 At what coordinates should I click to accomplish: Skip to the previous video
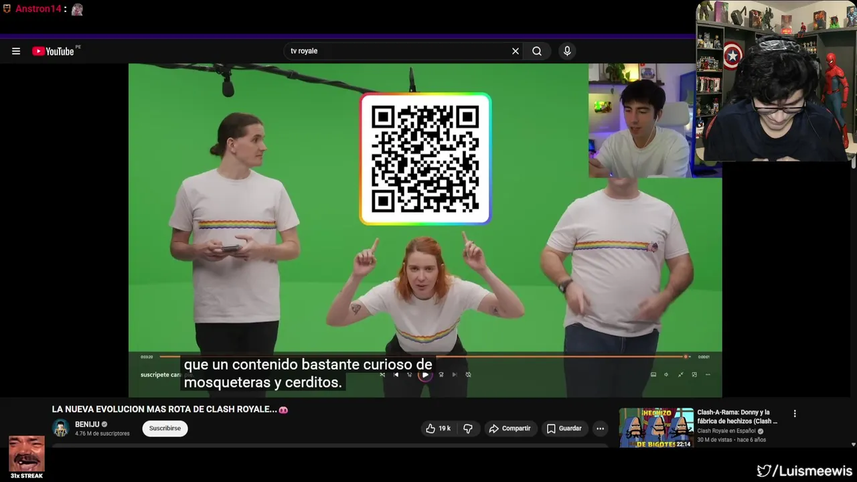click(x=396, y=374)
